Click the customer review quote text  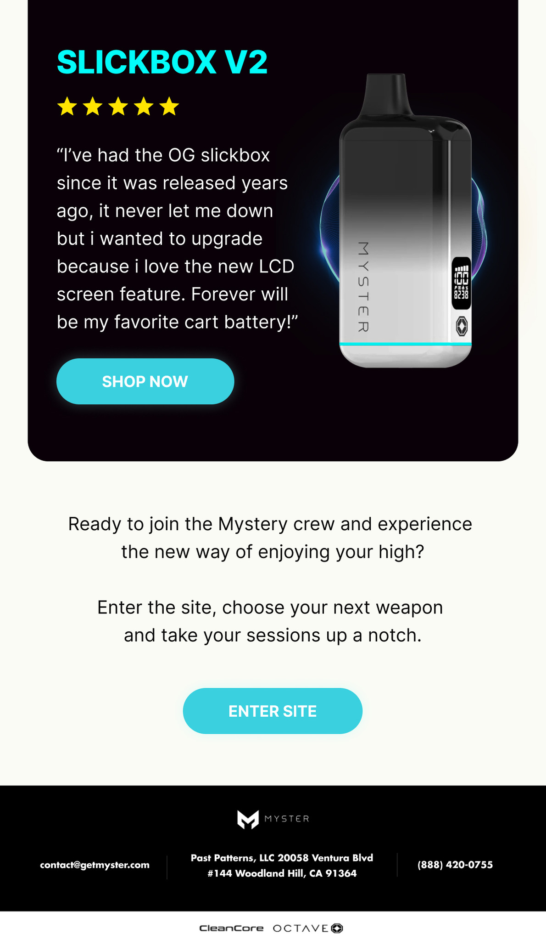coord(177,238)
